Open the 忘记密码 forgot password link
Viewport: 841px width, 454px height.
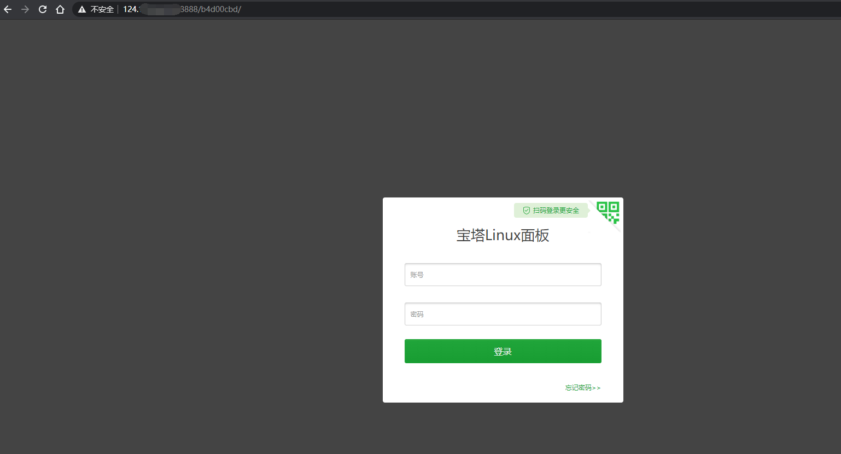click(583, 388)
